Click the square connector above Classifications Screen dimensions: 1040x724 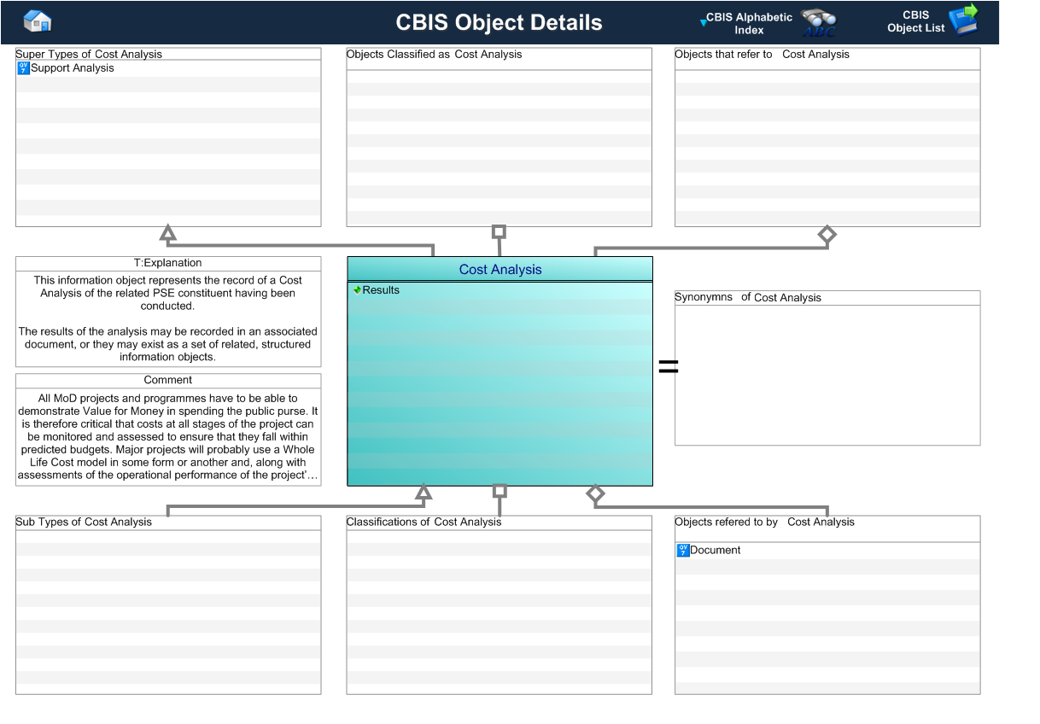tap(500, 491)
